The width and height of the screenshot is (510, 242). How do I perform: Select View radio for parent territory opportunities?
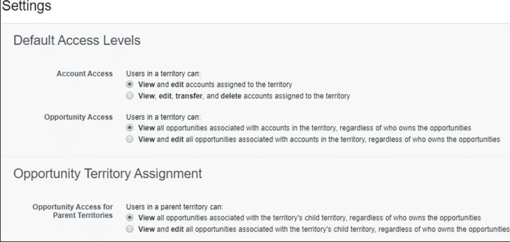(x=130, y=218)
